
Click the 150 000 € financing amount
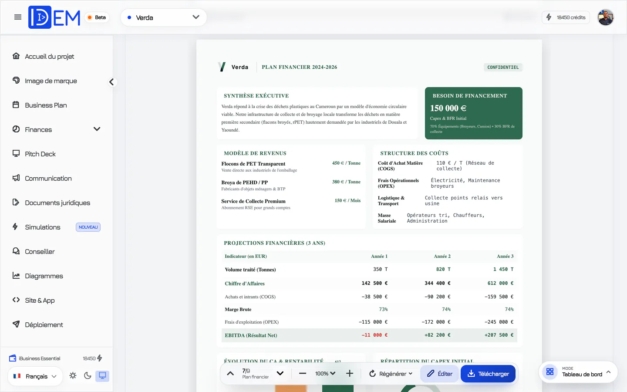point(448,108)
